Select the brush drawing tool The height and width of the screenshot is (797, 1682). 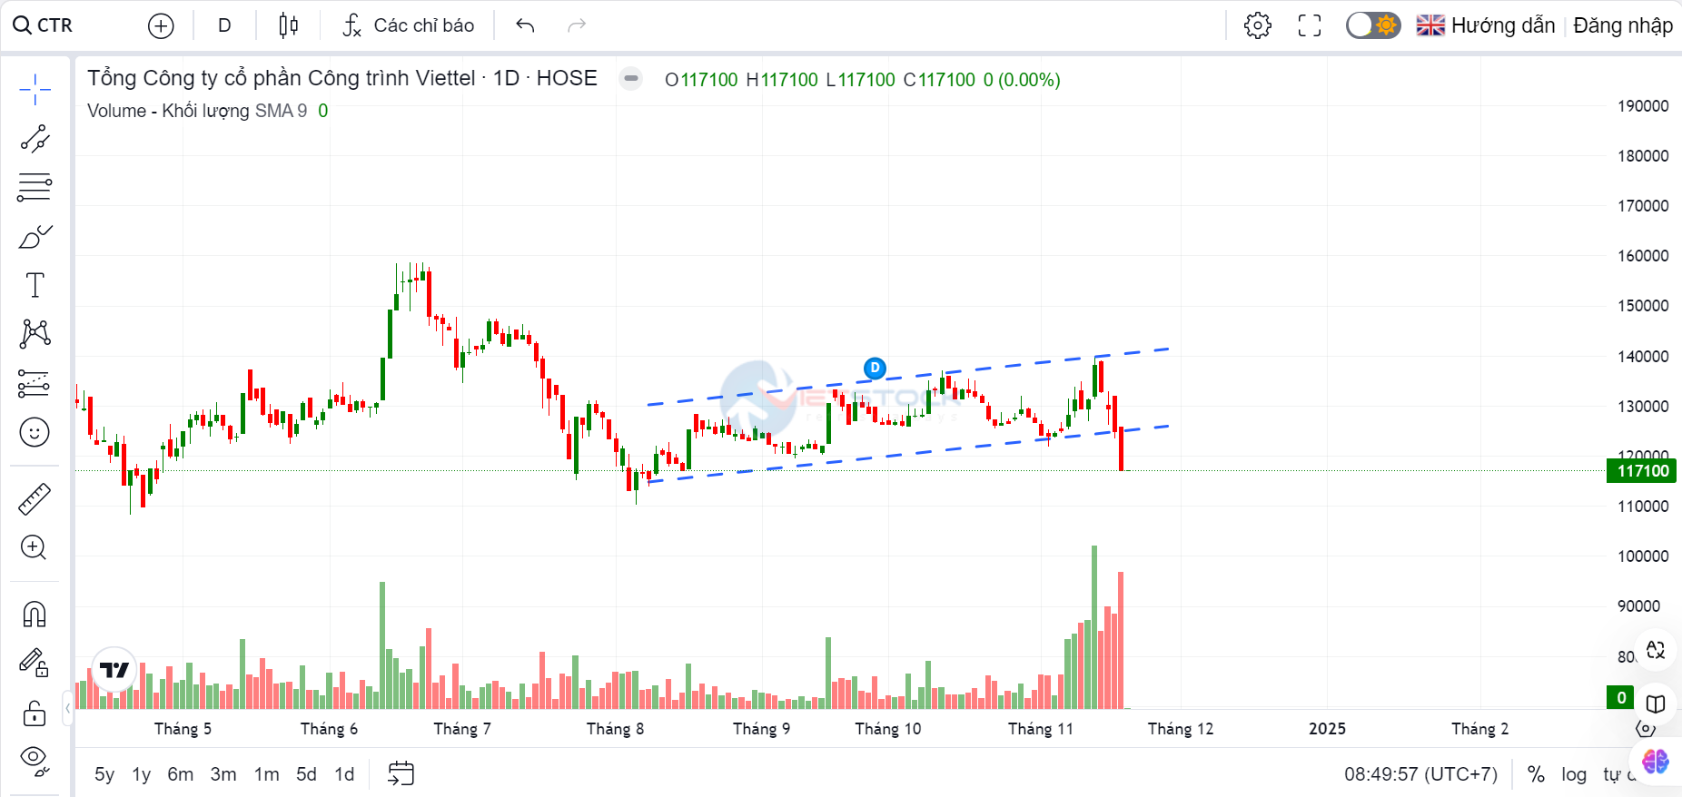[x=35, y=237]
